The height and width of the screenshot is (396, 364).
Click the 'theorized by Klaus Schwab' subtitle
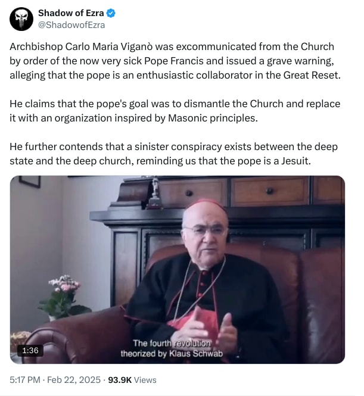click(x=173, y=353)
